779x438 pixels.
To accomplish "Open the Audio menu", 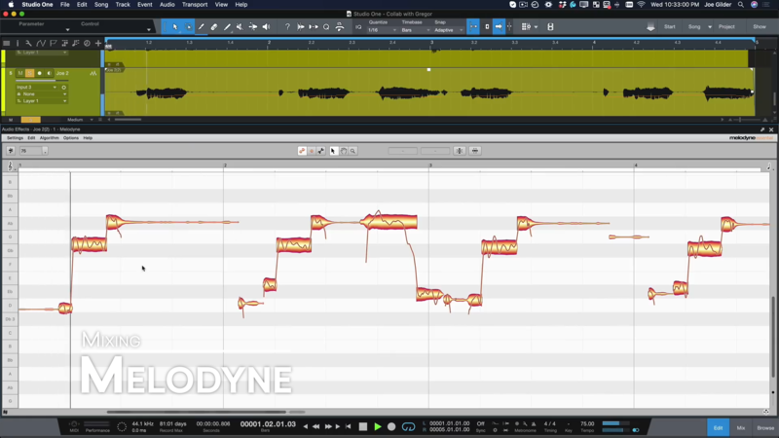I will [167, 5].
